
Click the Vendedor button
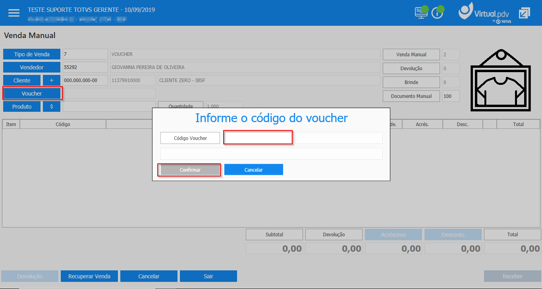click(x=32, y=67)
